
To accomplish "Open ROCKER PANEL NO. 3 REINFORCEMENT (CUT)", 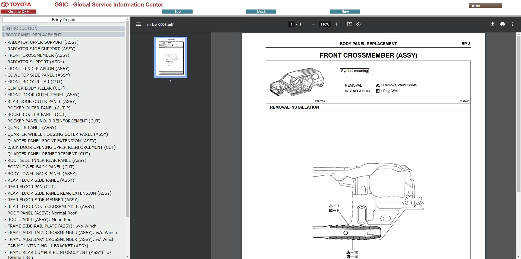I will coord(54,121).
